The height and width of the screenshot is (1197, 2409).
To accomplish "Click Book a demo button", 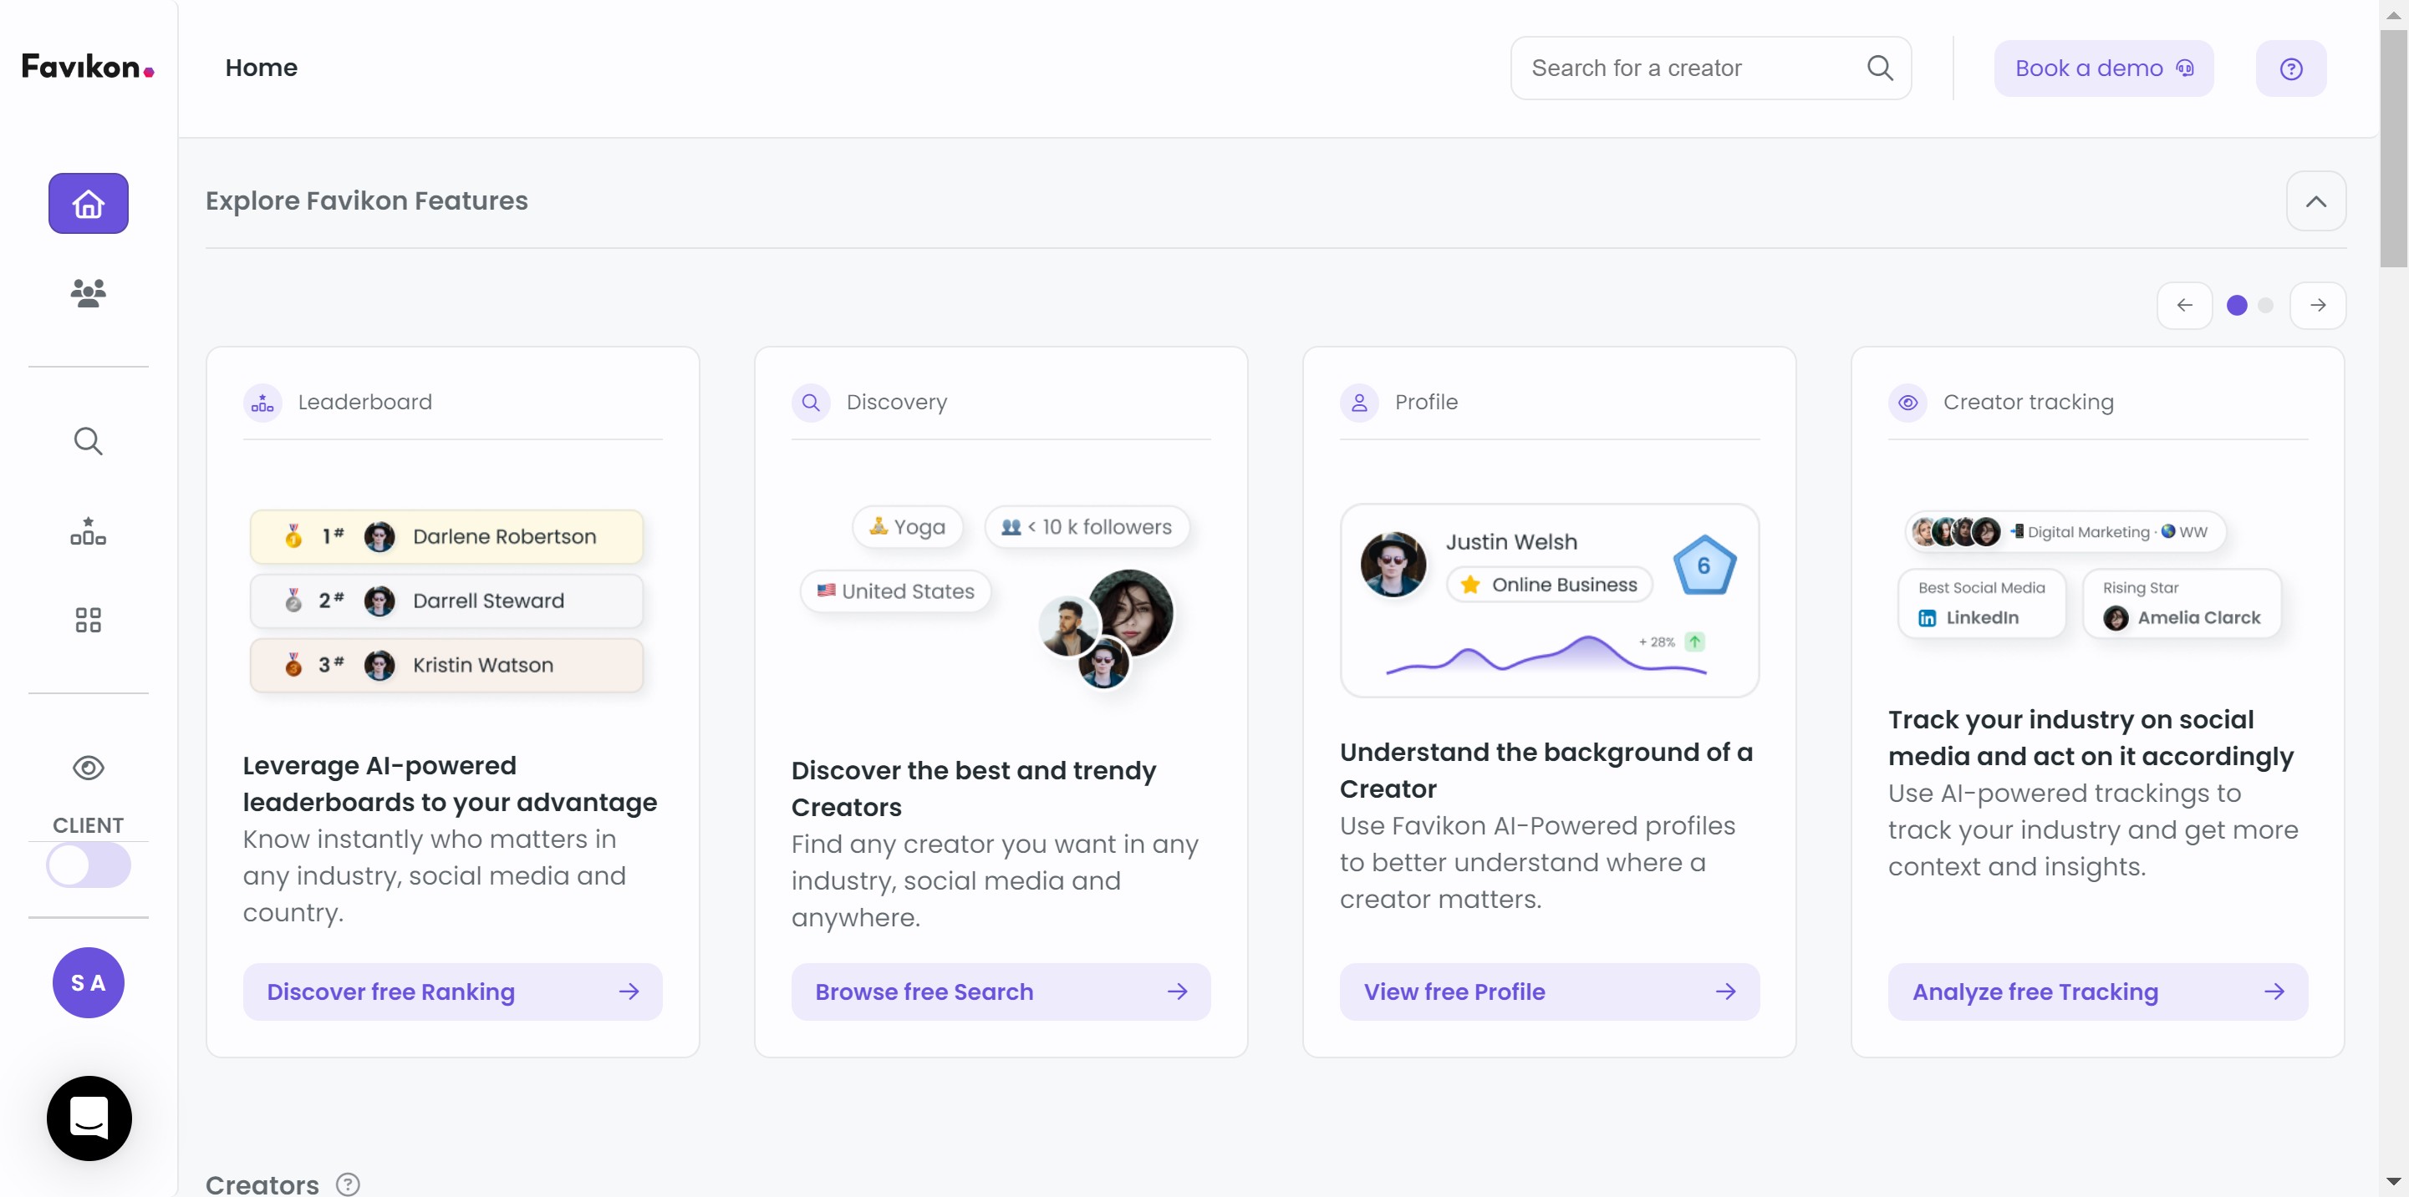I will pos(2103,68).
